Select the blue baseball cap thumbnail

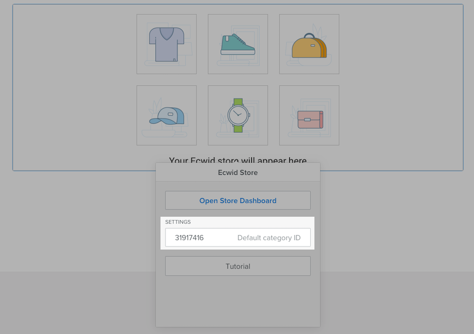[166, 115]
